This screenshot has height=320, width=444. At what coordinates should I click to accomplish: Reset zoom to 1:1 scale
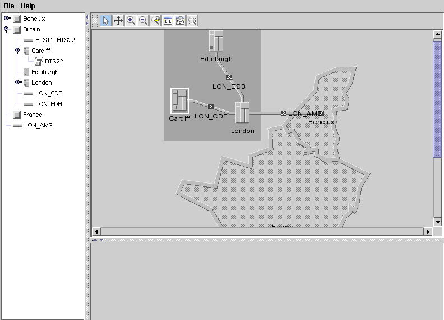168,21
